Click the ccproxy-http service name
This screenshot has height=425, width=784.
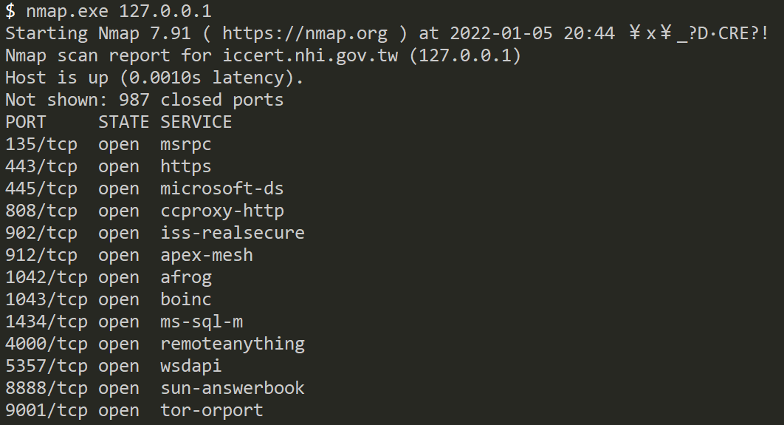tap(221, 211)
